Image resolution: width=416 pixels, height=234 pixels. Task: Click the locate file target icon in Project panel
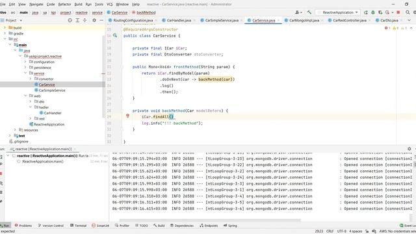[70, 20]
